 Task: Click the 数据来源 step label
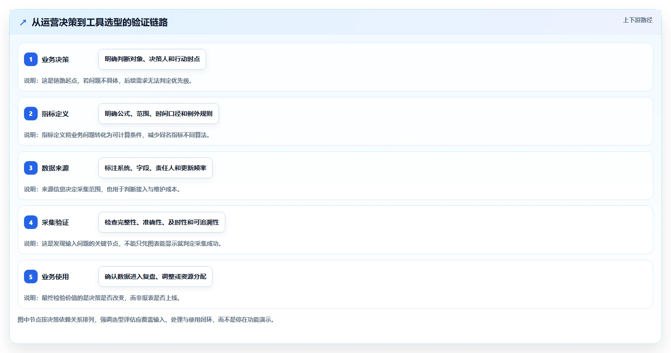[55, 168]
